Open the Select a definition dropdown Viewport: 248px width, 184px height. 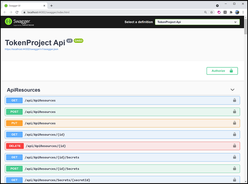pyautogui.click(x=197, y=22)
